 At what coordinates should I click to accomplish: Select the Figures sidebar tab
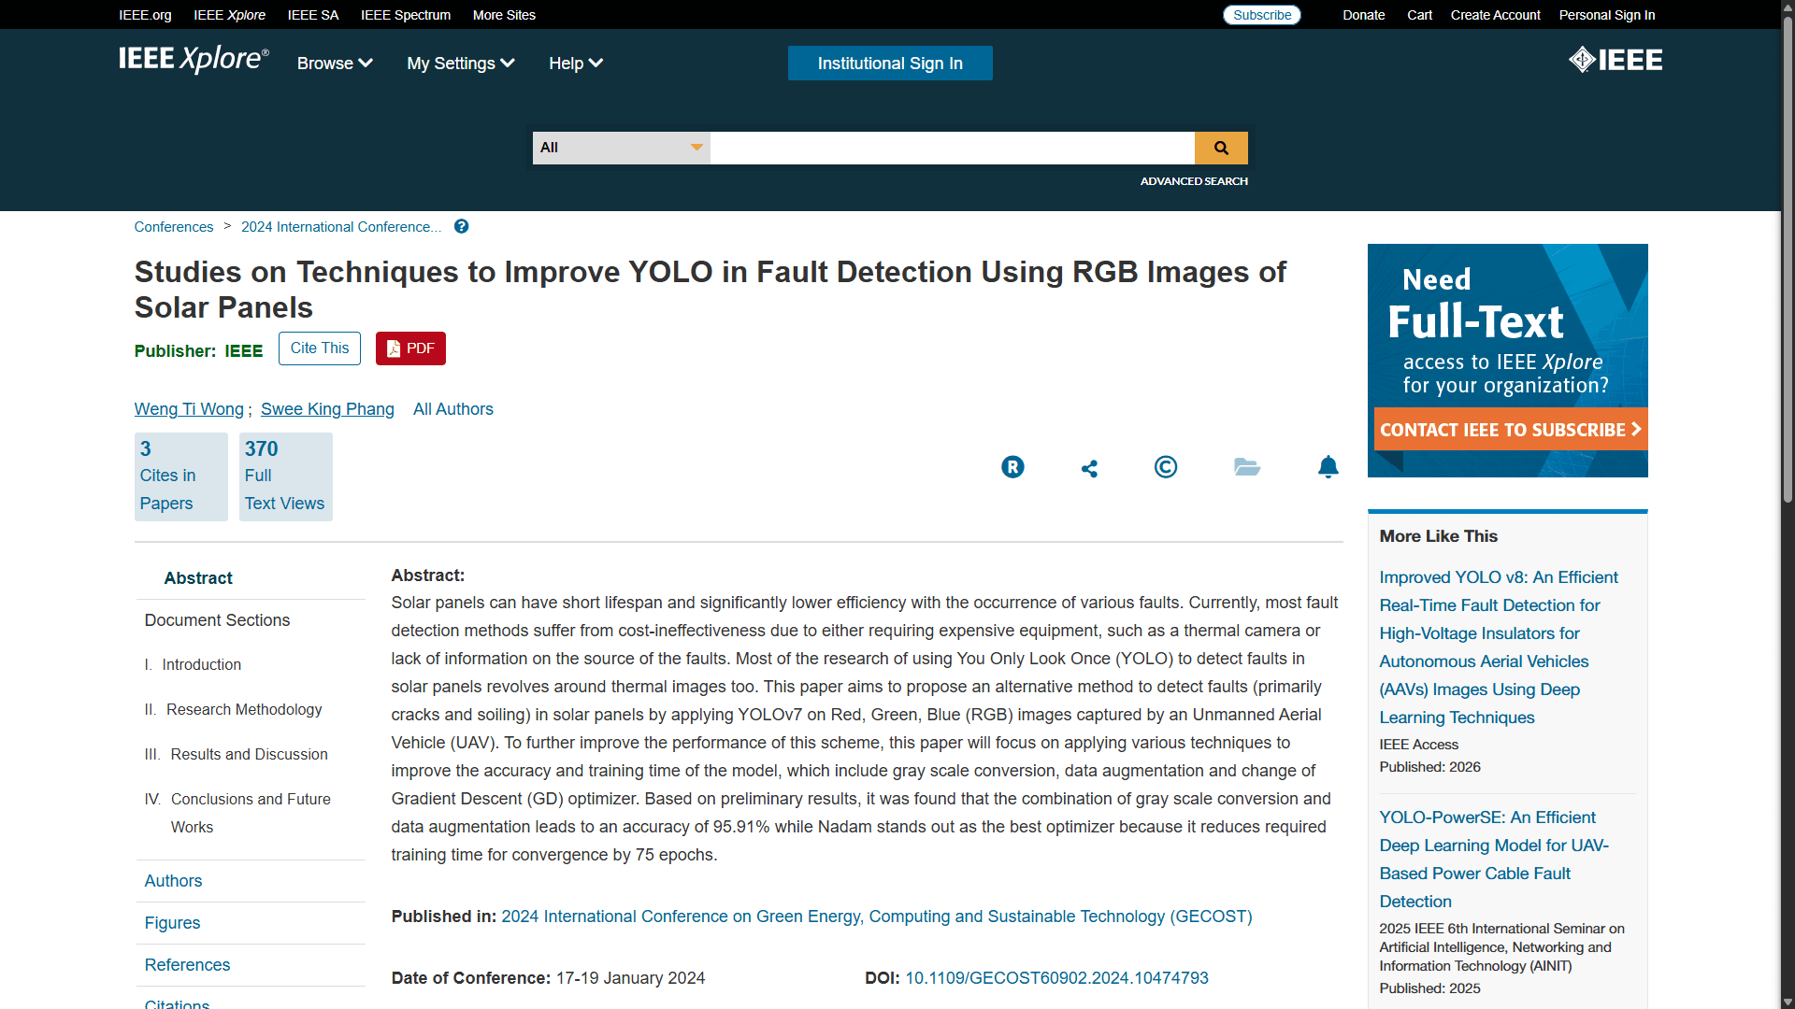pyautogui.click(x=172, y=923)
